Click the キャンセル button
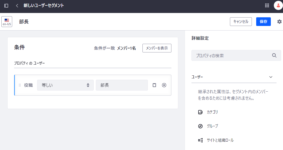The image size is (283, 150). (241, 22)
